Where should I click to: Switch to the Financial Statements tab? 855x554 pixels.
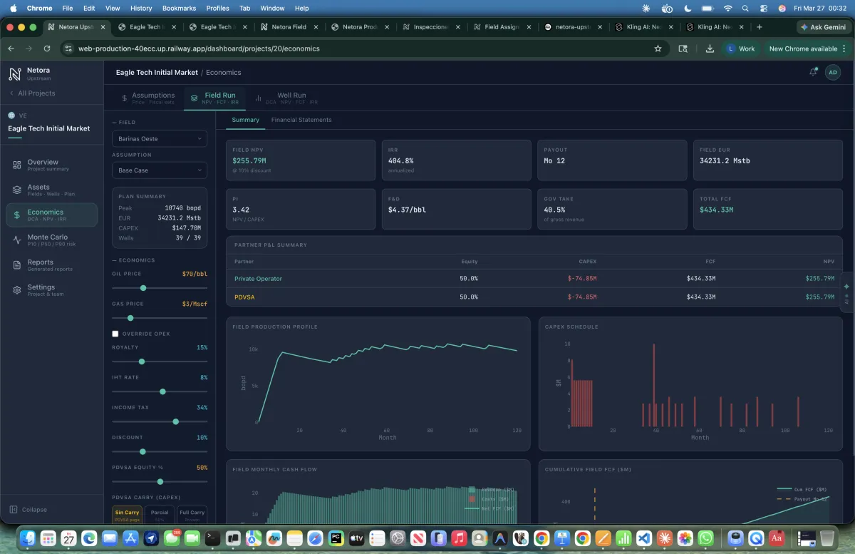coord(300,120)
